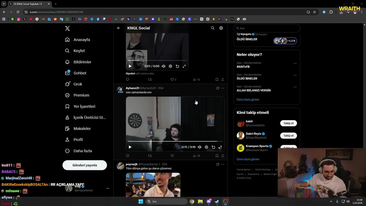366x206 pixels.
Task: Open the more menu on Ayhann31's post
Action: (x=223, y=88)
